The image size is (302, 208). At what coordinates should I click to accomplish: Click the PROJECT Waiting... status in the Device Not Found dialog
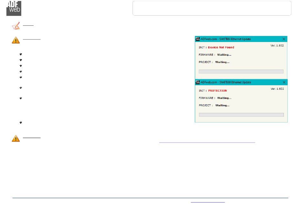click(x=222, y=62)
